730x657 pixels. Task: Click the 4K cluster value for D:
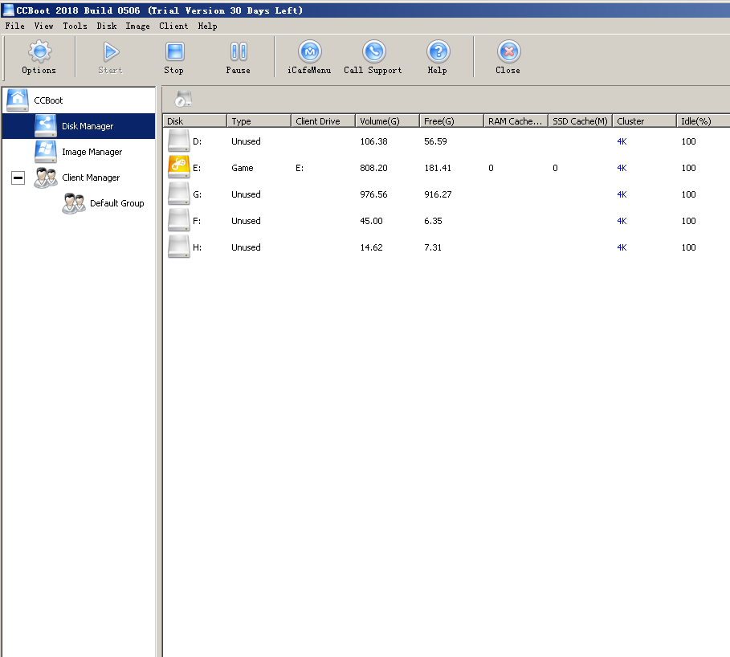(622, 141)
